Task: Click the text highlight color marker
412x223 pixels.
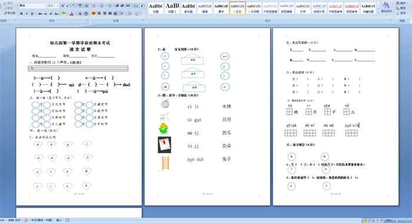Action: pyautogui.click(x=64, y=14)
